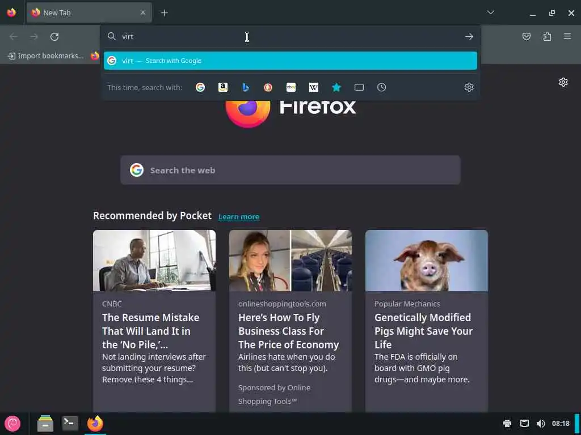This screenshot has height=435, width=581.
Task: Launch the terminal from the taskbar
Action: coord(70,423)
